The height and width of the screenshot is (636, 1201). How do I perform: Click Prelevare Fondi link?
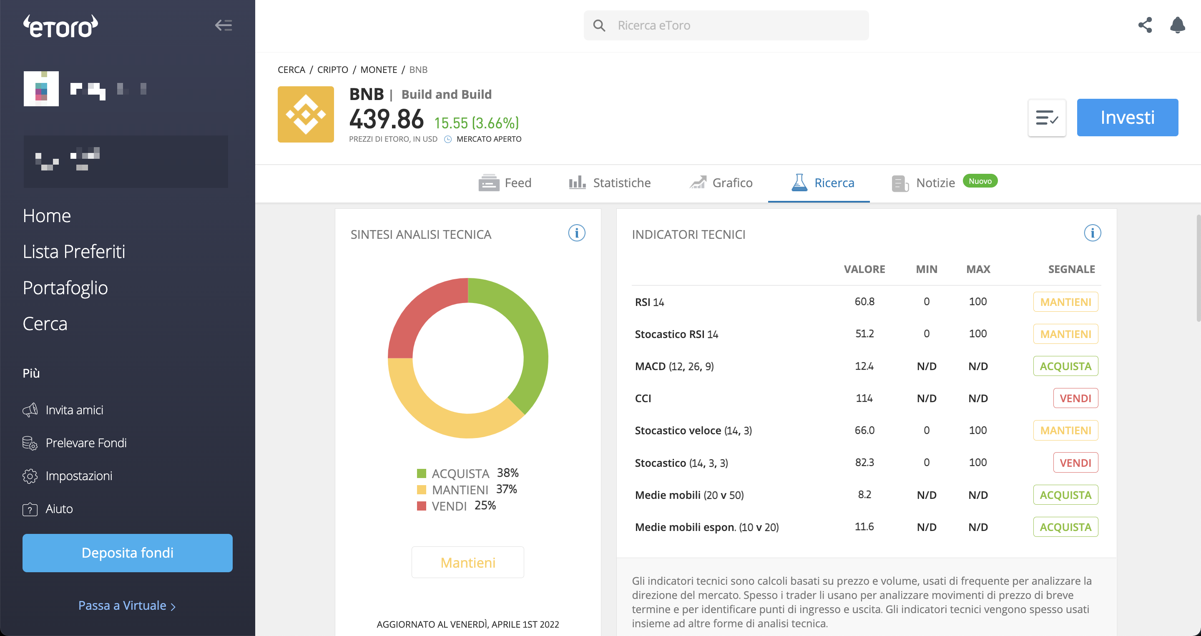coord(86,443)
